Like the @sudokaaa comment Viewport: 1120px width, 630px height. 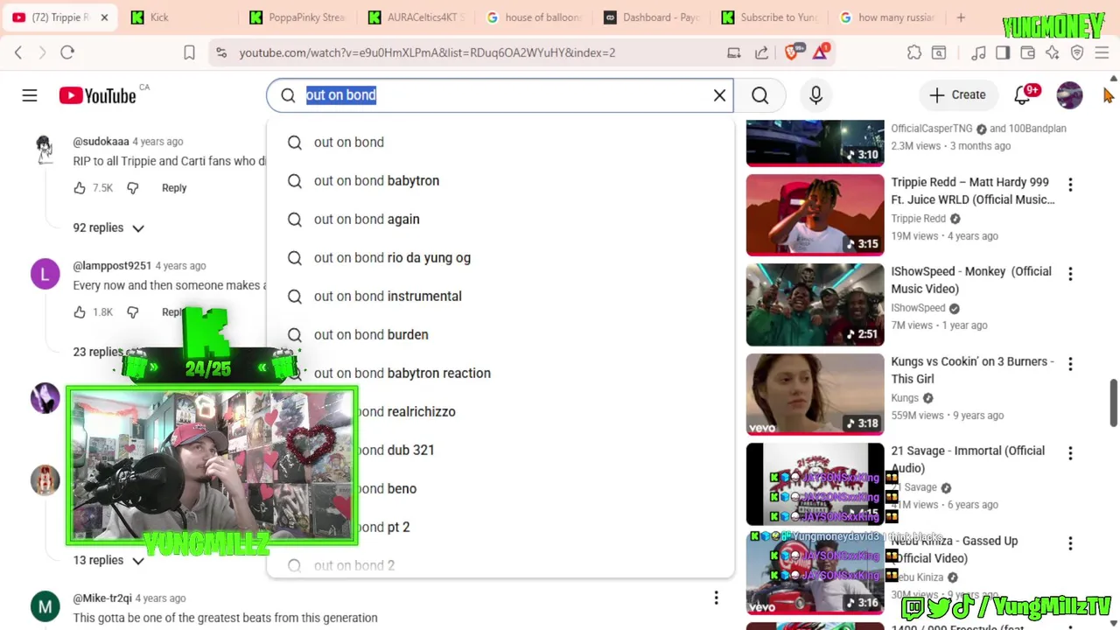(80, 188)
